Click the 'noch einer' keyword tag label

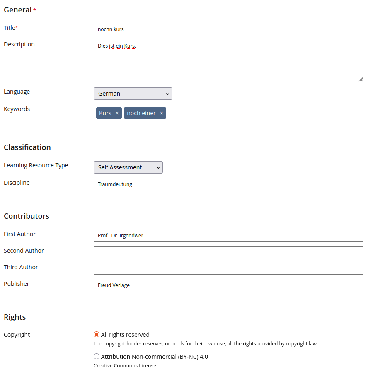tap(141, 113)
